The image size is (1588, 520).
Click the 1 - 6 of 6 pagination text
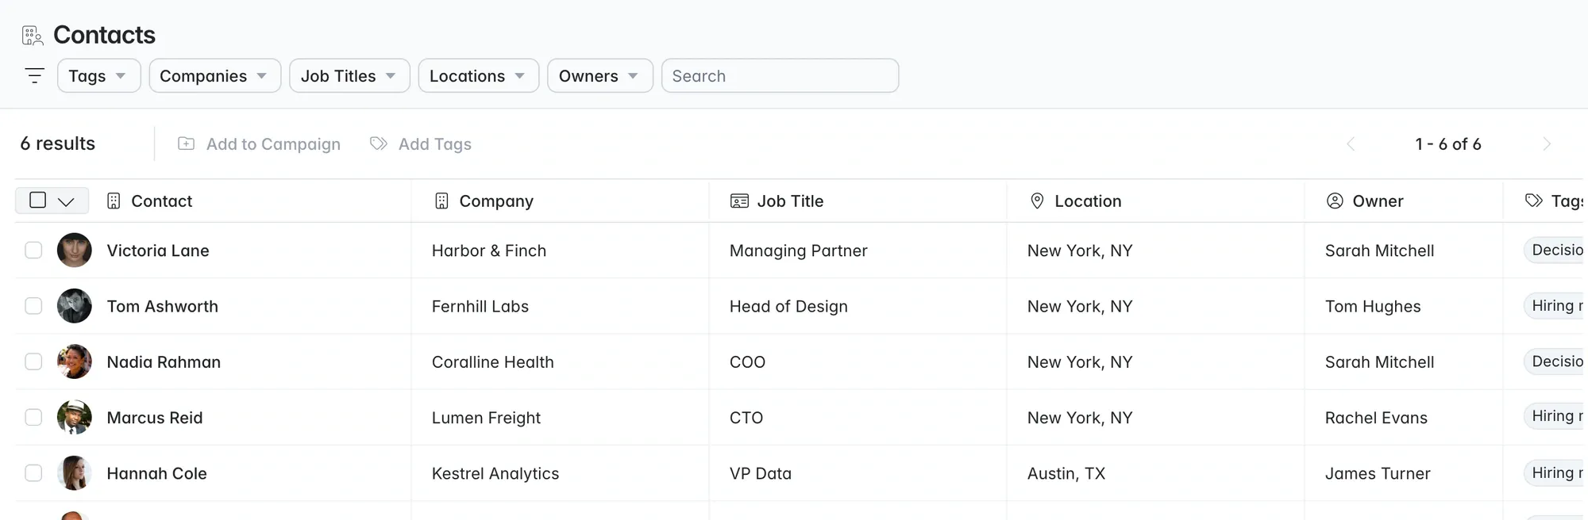pyautogui.click(x=1448, y=144)
